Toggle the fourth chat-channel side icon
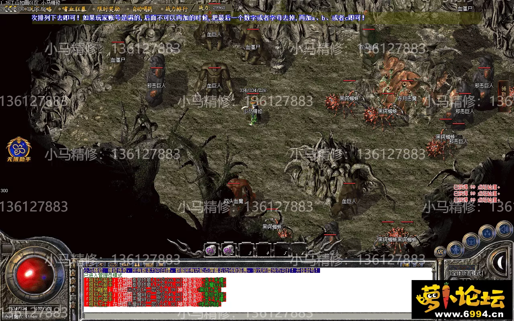Screen dimensions: 514x321 (73, 290)
